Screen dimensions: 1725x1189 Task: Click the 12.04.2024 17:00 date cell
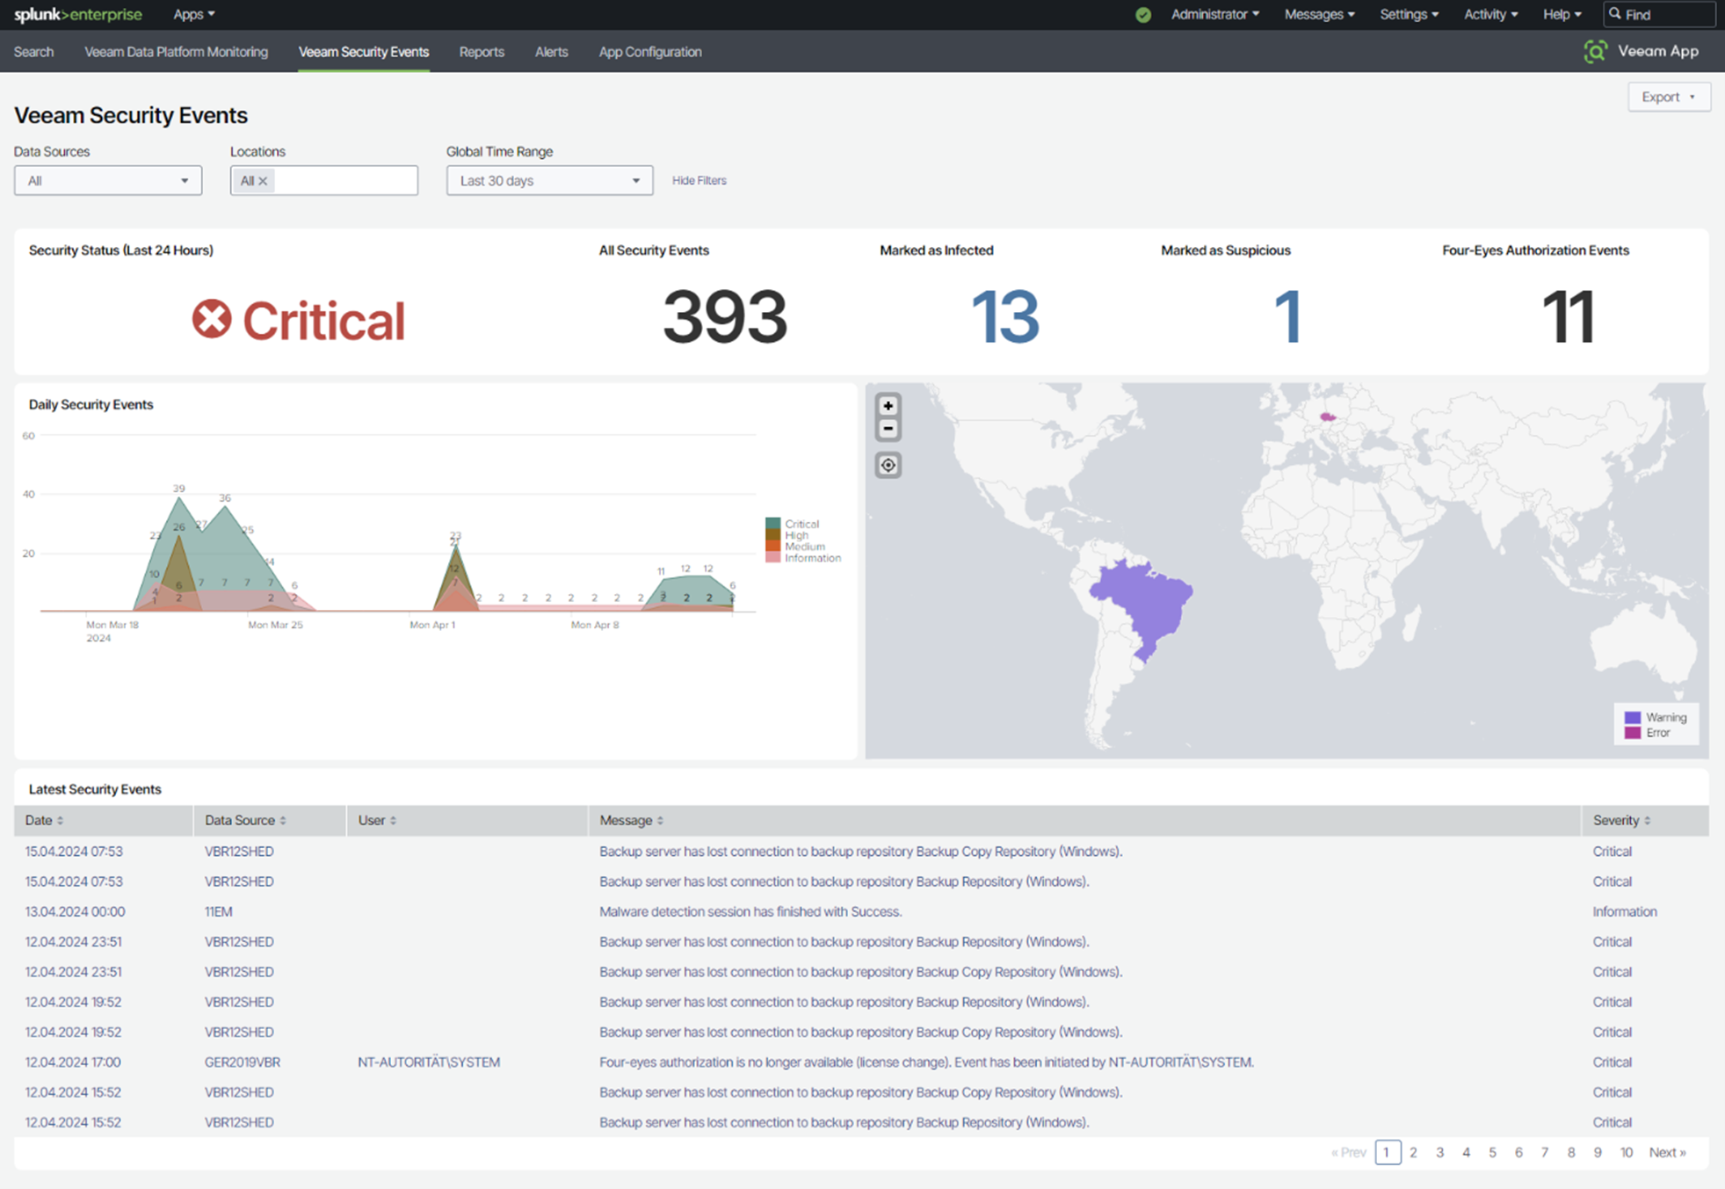(73, 1062)
